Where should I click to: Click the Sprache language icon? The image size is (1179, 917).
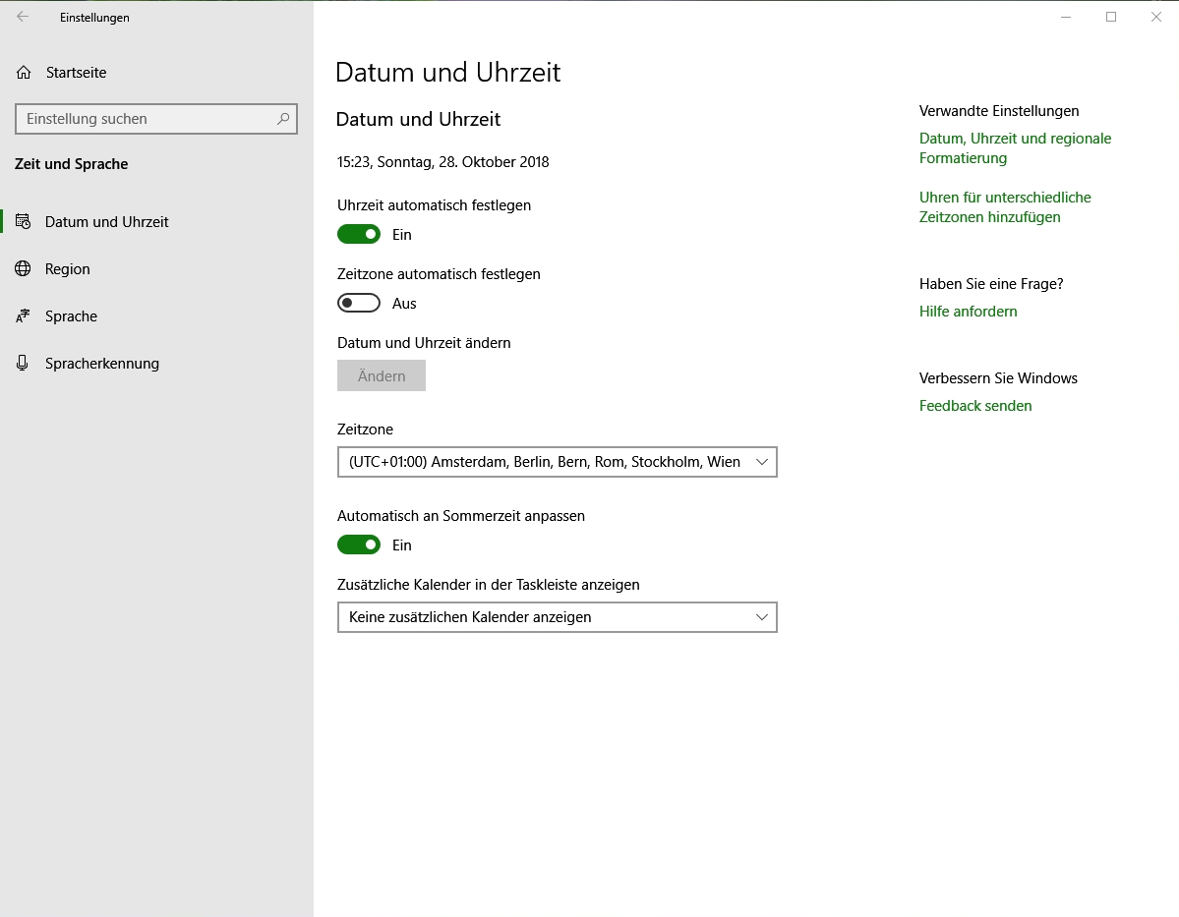[24, 316]
